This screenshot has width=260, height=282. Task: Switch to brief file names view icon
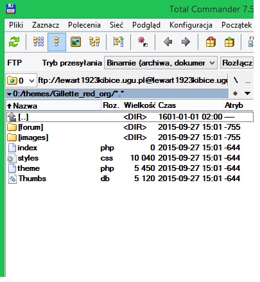click(39, 42)
